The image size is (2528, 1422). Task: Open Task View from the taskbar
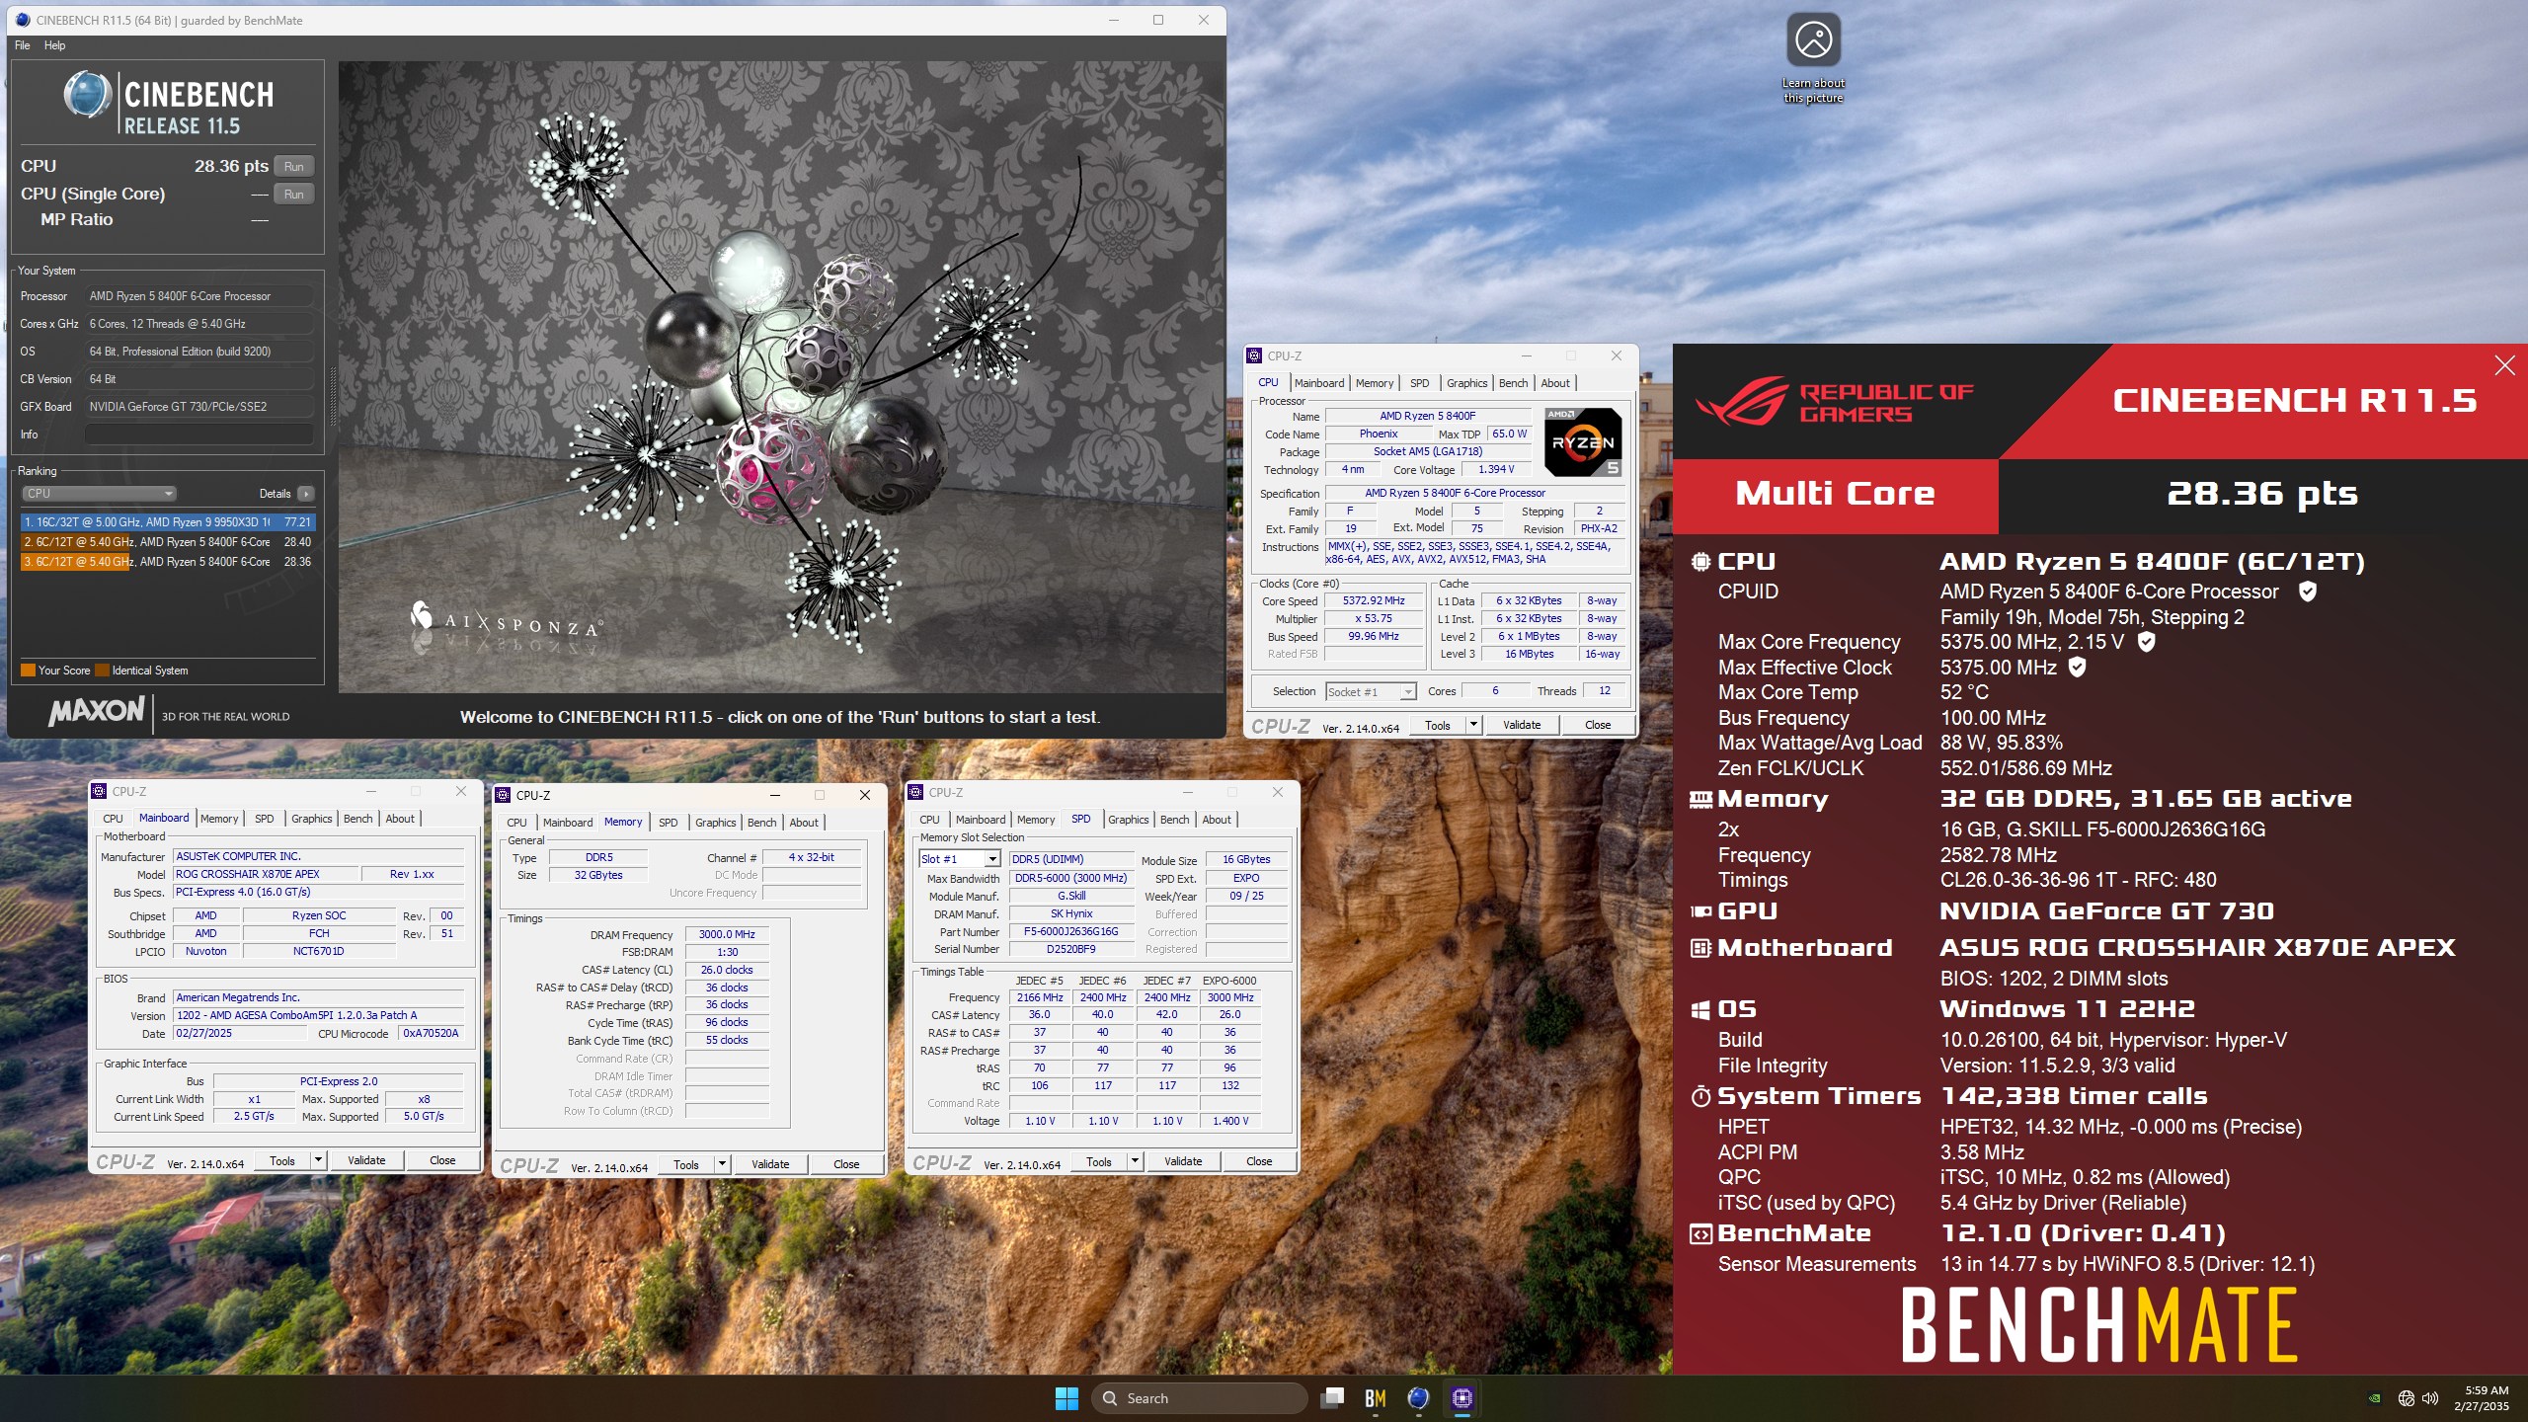(x=1333, y=1397)
